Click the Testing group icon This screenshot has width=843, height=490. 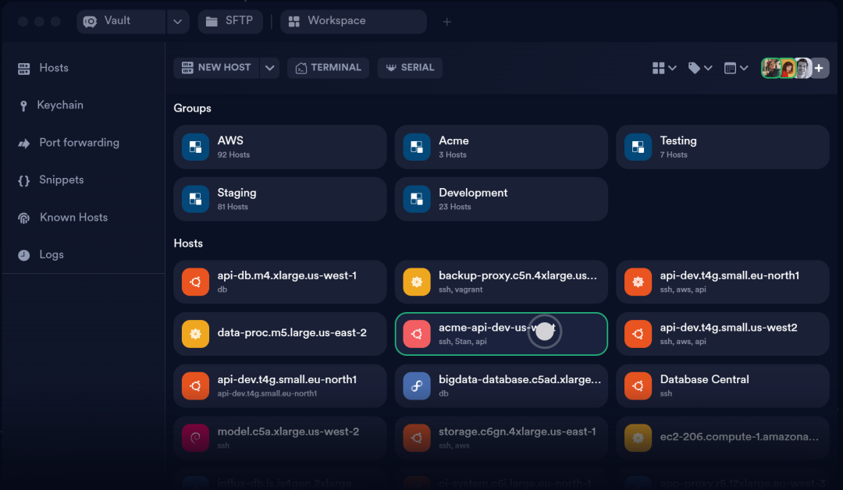[x=638, y=147]
